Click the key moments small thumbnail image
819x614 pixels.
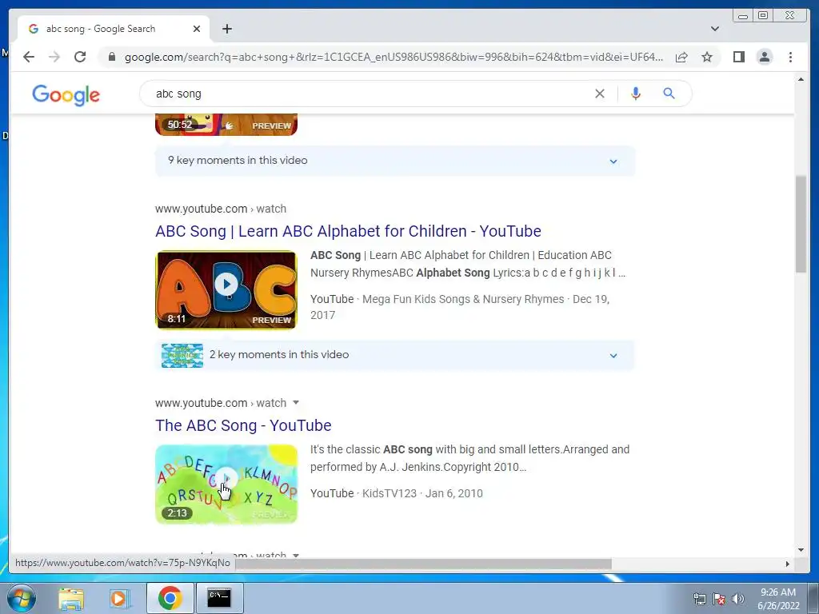(182, 356)
